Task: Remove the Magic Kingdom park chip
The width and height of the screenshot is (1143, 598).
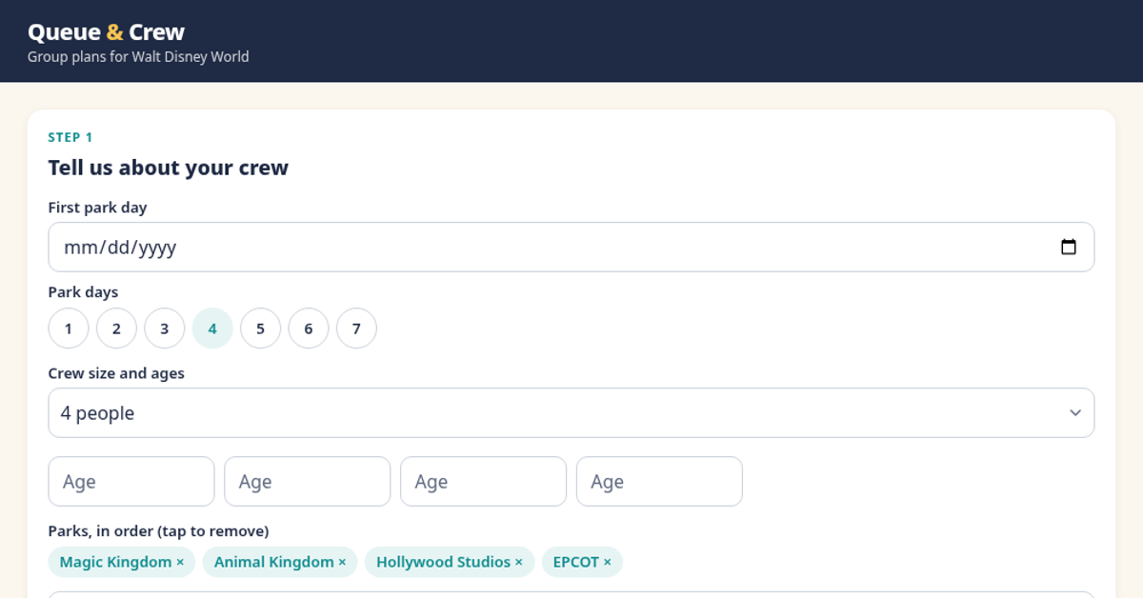Action: point(122,562)
